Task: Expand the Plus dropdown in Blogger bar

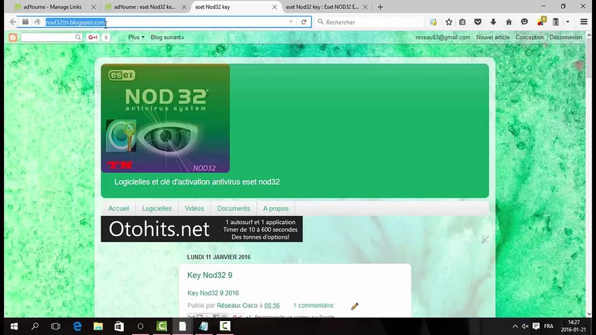Action: pyautogui.click(x=136, y=37)
